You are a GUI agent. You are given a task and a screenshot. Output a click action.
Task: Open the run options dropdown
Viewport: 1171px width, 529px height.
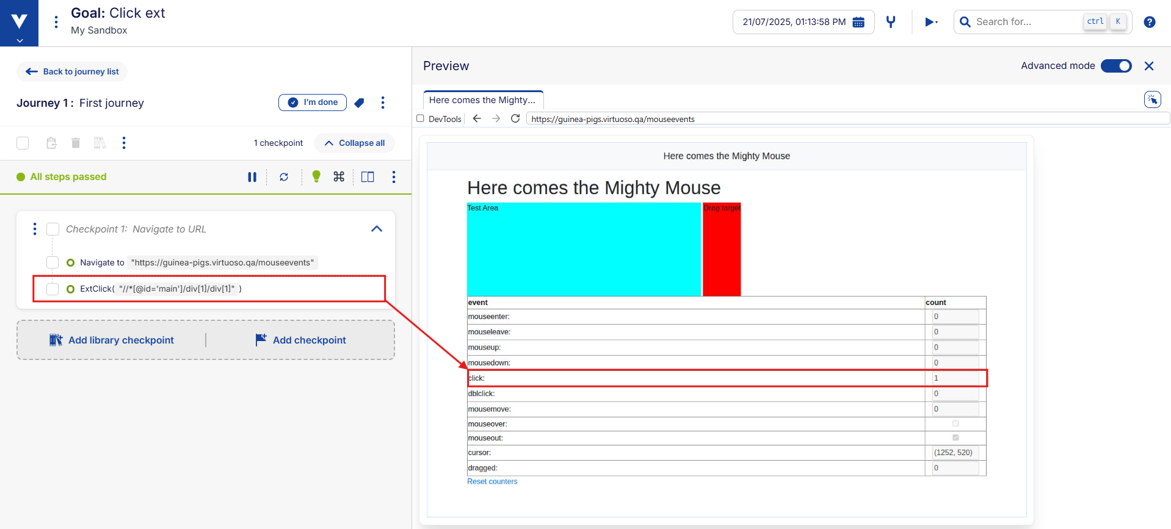point(931,22)
